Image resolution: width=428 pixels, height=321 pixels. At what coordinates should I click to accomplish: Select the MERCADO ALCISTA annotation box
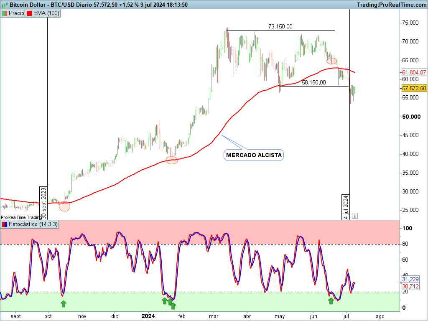click(x=254, y=155)
